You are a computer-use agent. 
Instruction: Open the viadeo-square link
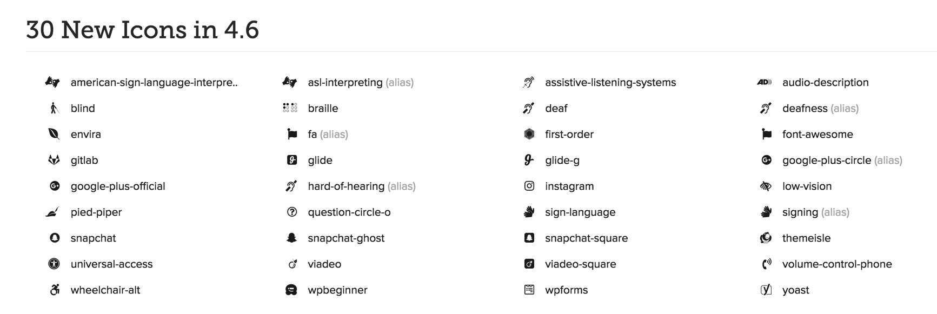click(x=580, y=264)
